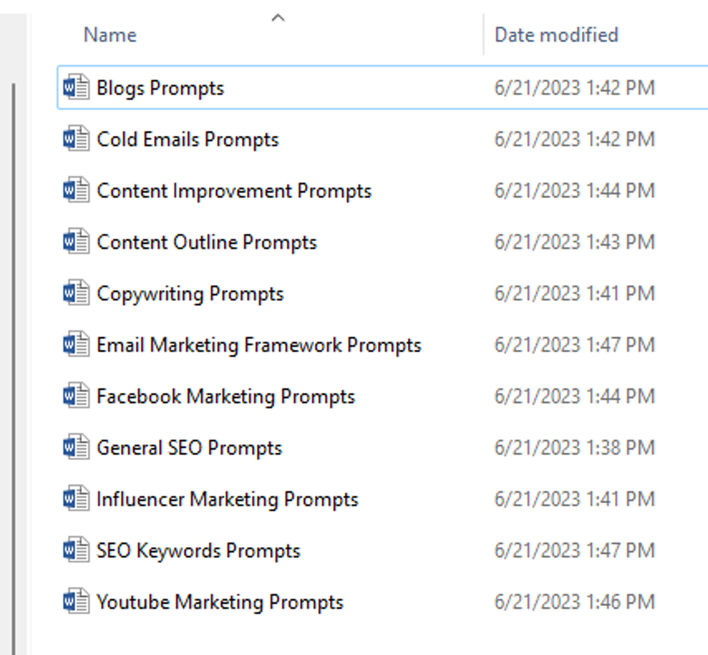Click the Content Improvement Prompts file icon

pyautogui.click(x=76, y=191)
